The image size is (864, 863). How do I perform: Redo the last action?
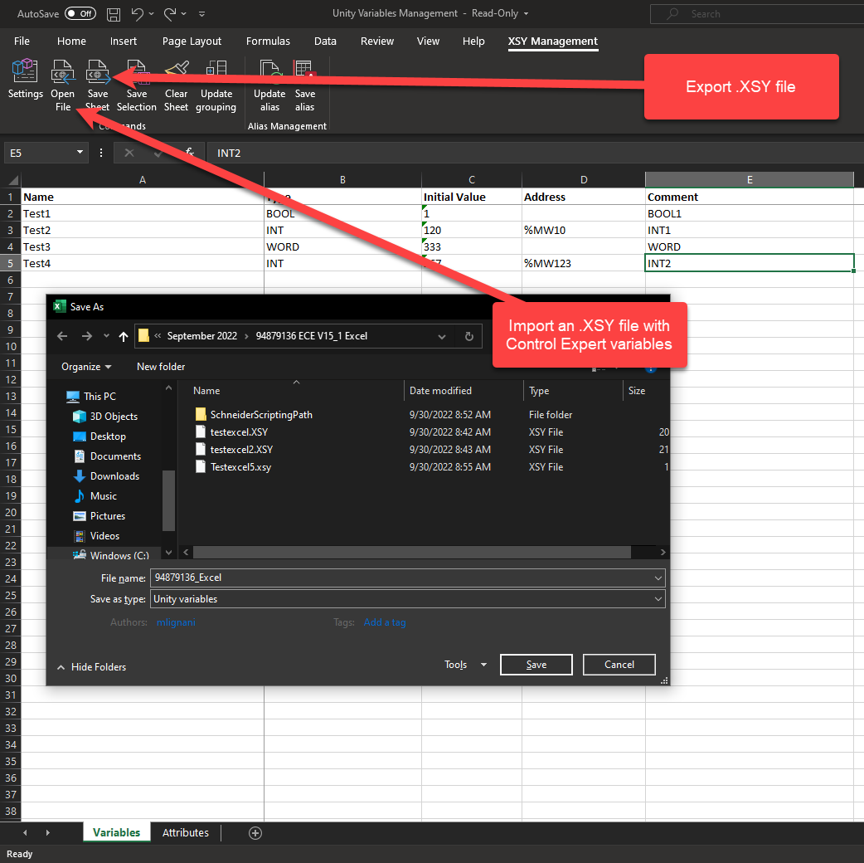pos(170,14)
